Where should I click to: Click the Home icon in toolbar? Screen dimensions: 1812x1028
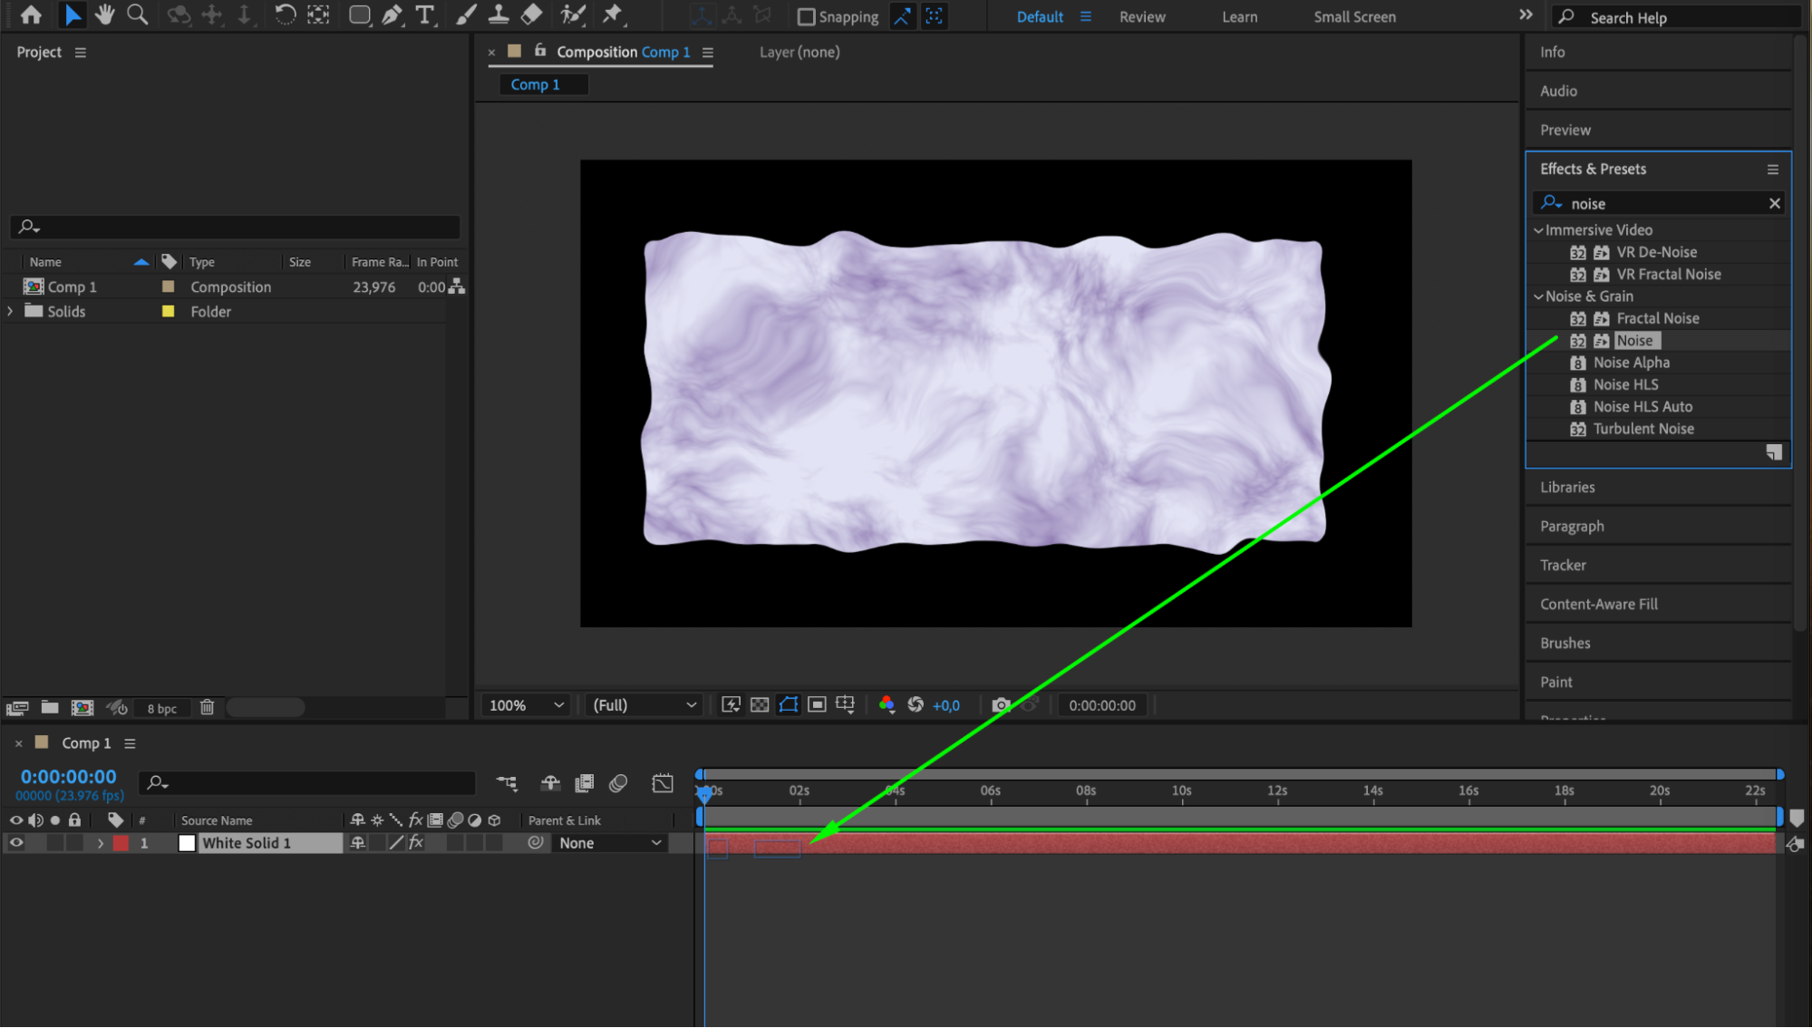[x=31, y=15]
